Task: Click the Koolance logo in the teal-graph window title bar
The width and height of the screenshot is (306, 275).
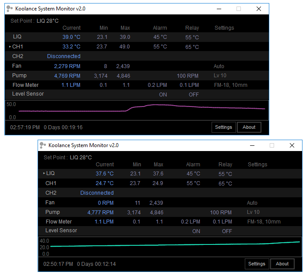Action: point(43,145)
